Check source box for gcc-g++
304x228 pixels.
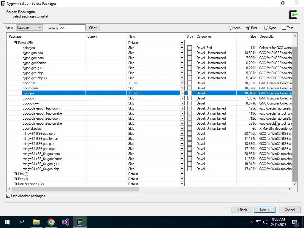point(189,93)
